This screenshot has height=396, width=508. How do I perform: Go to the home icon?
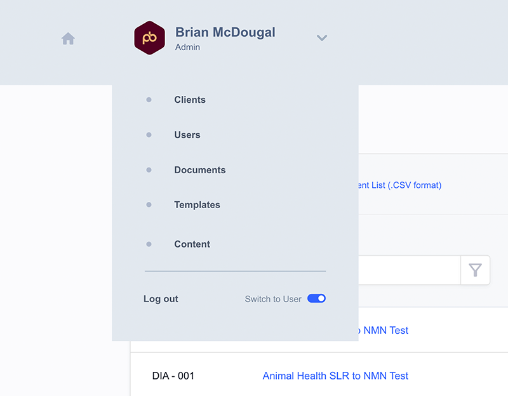(68, 39)
